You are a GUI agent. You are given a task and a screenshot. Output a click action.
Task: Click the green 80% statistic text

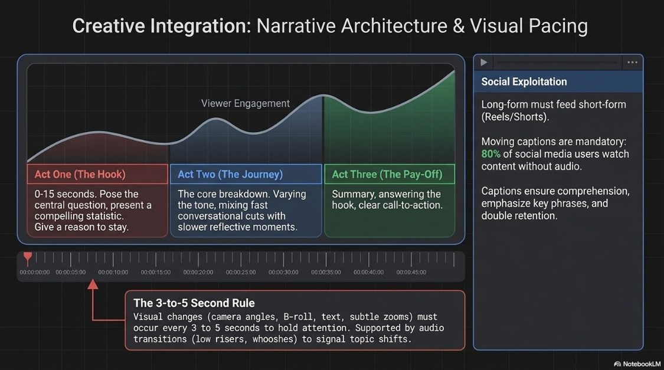pos(491,154)
